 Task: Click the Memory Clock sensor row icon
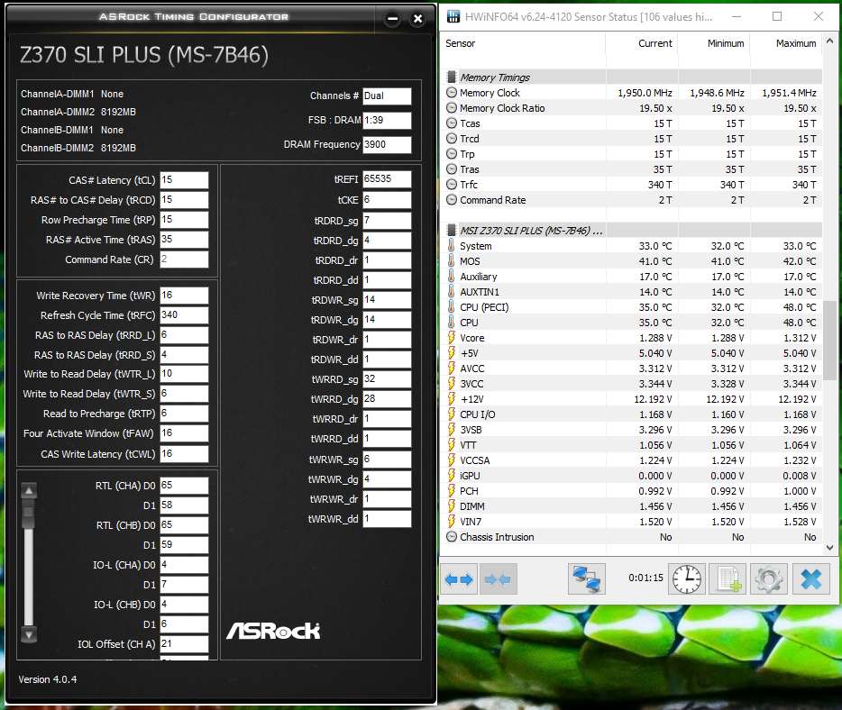coord(452,93)
